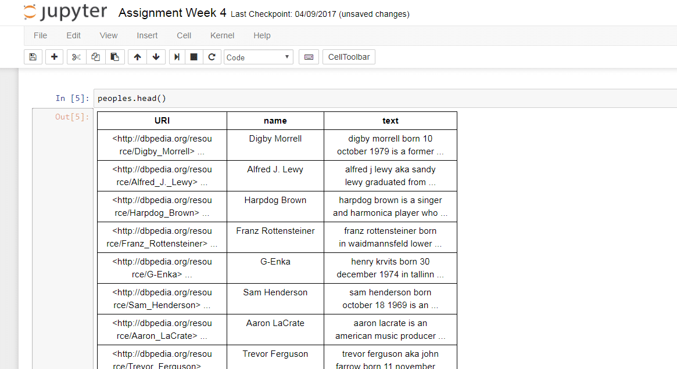Click the Franz_Rottensteiner URI cell
The image size is (677, 369).
[x=162, y=237]
